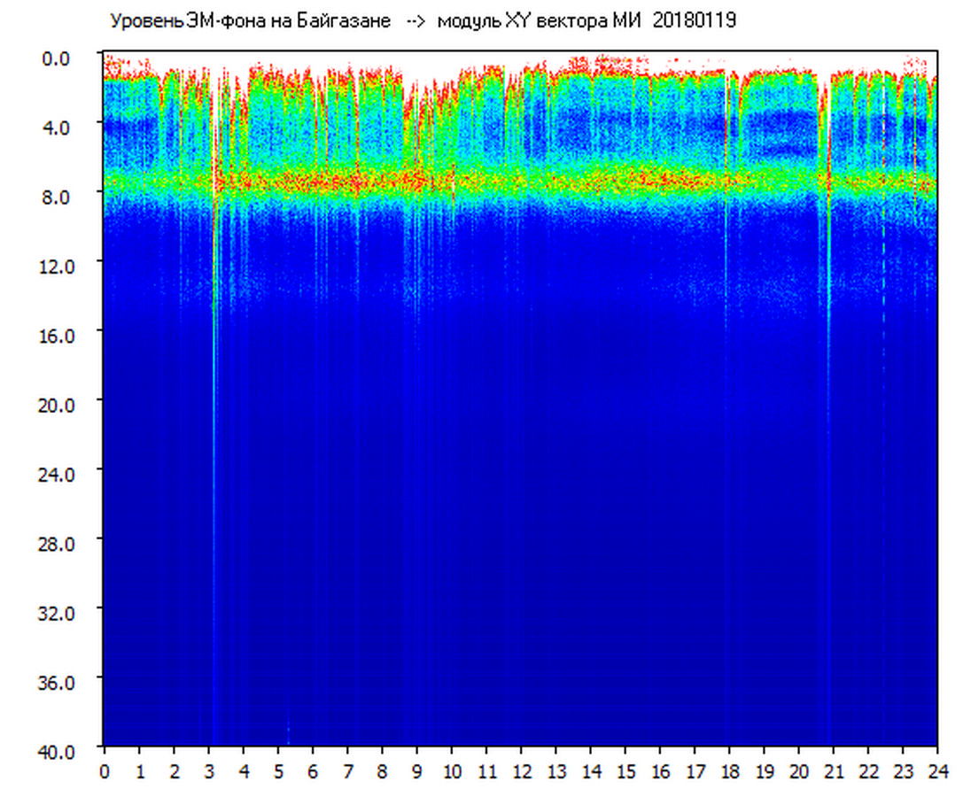Click the chart title text
971x797 pixels.
[423, 21]
